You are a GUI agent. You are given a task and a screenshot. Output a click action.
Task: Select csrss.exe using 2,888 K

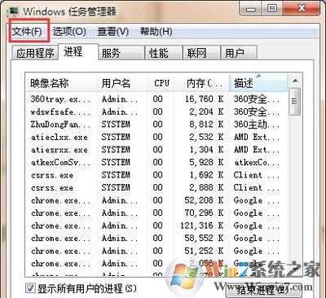(x=156, y=187)
